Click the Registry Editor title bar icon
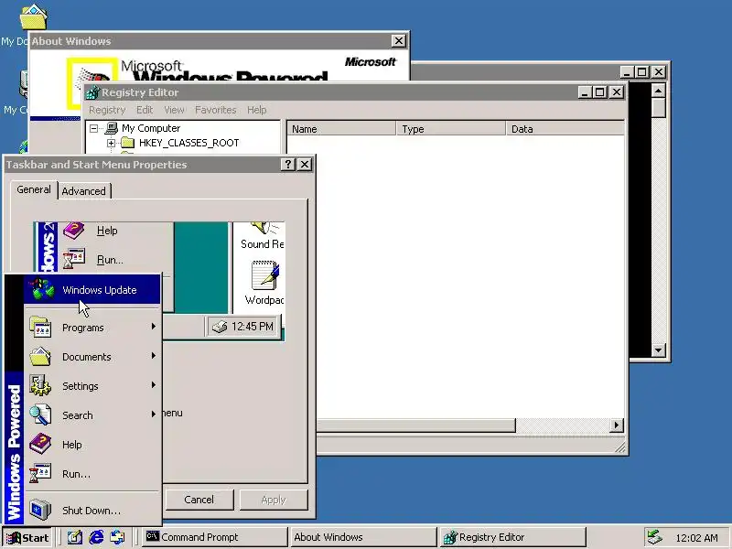The width and height of the screenshot is (732, 549). tap(92, 92)
